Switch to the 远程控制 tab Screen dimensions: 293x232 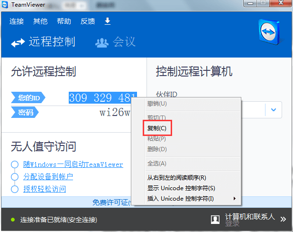tap(43, 42)
